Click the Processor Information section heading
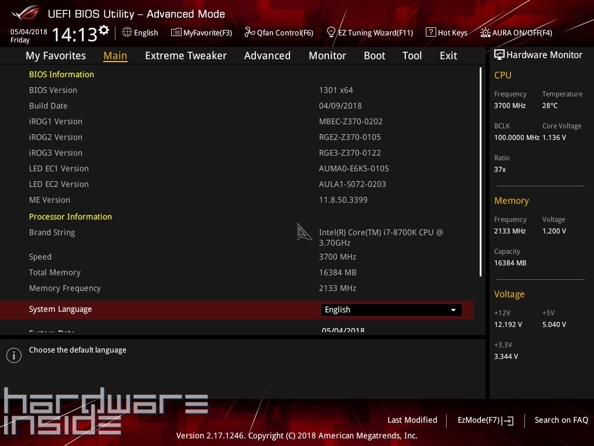594x446 pixels. coord(70,217)
